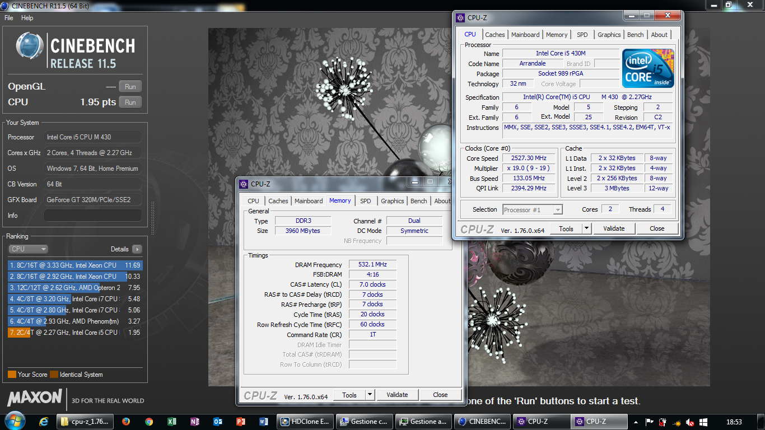Switch to the HDClone taskbar window

click(306, 422)
